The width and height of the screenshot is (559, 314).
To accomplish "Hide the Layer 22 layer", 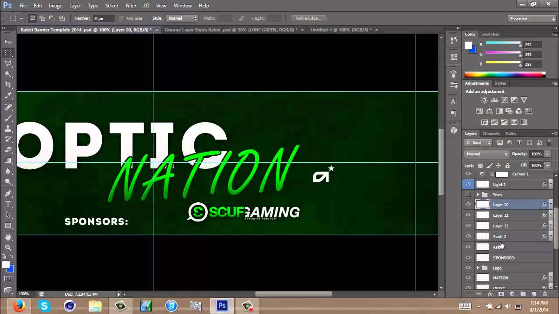I will (468, 226).
